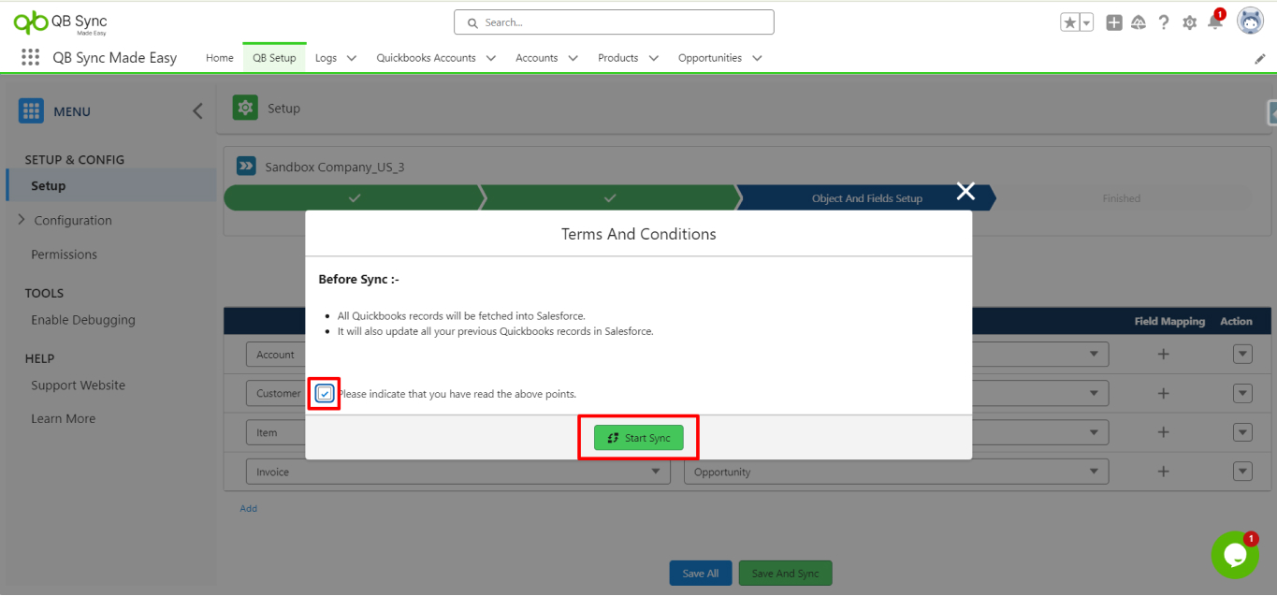
Task: Open the Quickbooks Accounts tab
Action: point(426,58)
